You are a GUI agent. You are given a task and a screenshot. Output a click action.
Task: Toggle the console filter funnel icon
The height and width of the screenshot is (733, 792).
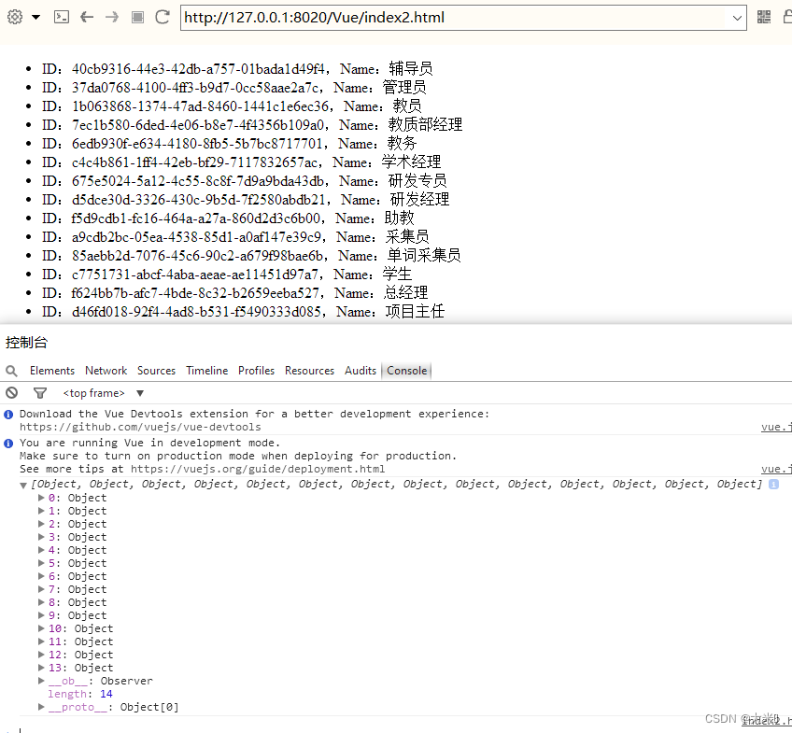pos(40,393)
